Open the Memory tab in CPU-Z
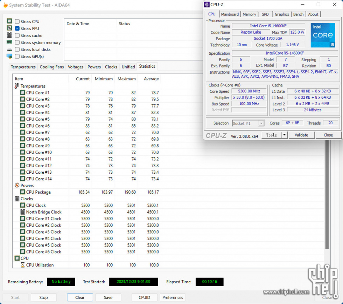 point(249,14)
